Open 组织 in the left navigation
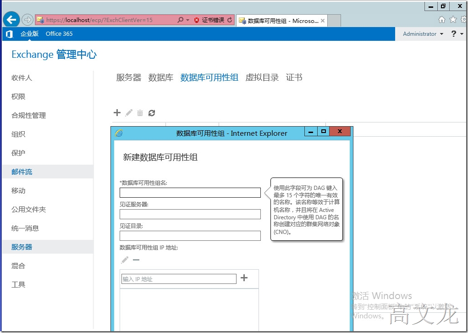This screenshot has width=468, height=333. [x=18, y=134]
